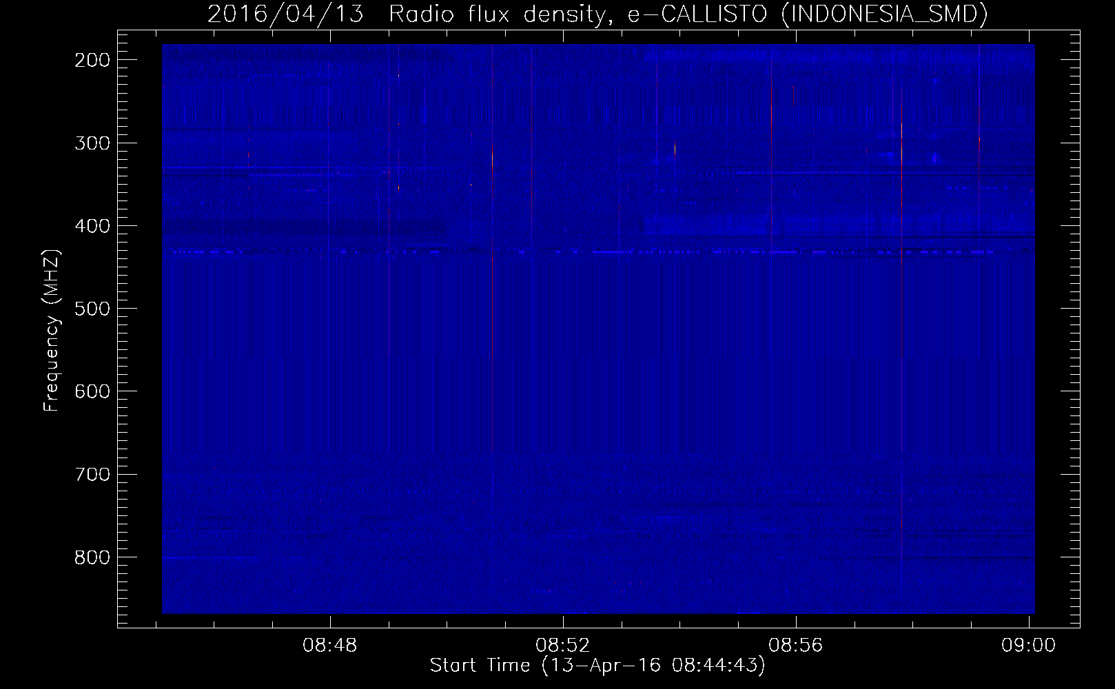This screenshot has height=689, width=1115.
Task: Click the 08:48 time tick label
Action: click(330, 645)
